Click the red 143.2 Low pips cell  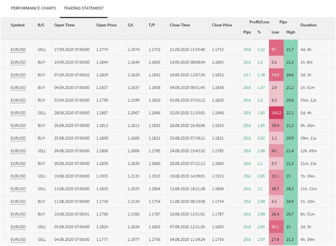click(276, 113)
